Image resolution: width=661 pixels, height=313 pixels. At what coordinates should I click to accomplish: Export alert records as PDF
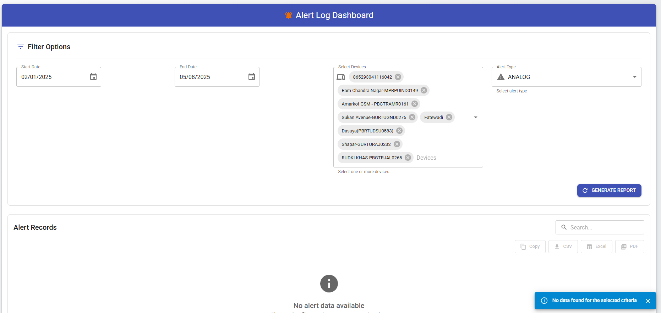click(629, 246)
